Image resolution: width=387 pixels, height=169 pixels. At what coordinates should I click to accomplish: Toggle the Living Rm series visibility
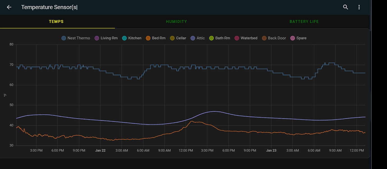pos(106,38)
